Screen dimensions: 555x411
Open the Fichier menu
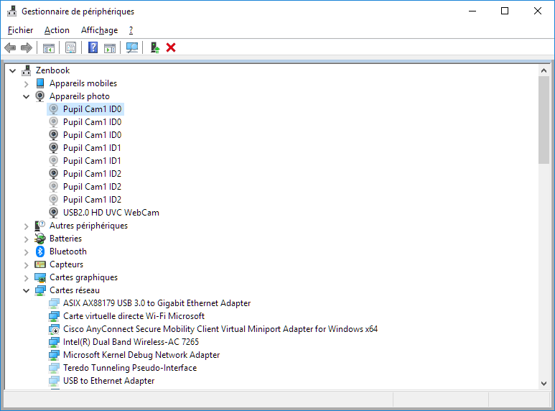coord(21,30)
